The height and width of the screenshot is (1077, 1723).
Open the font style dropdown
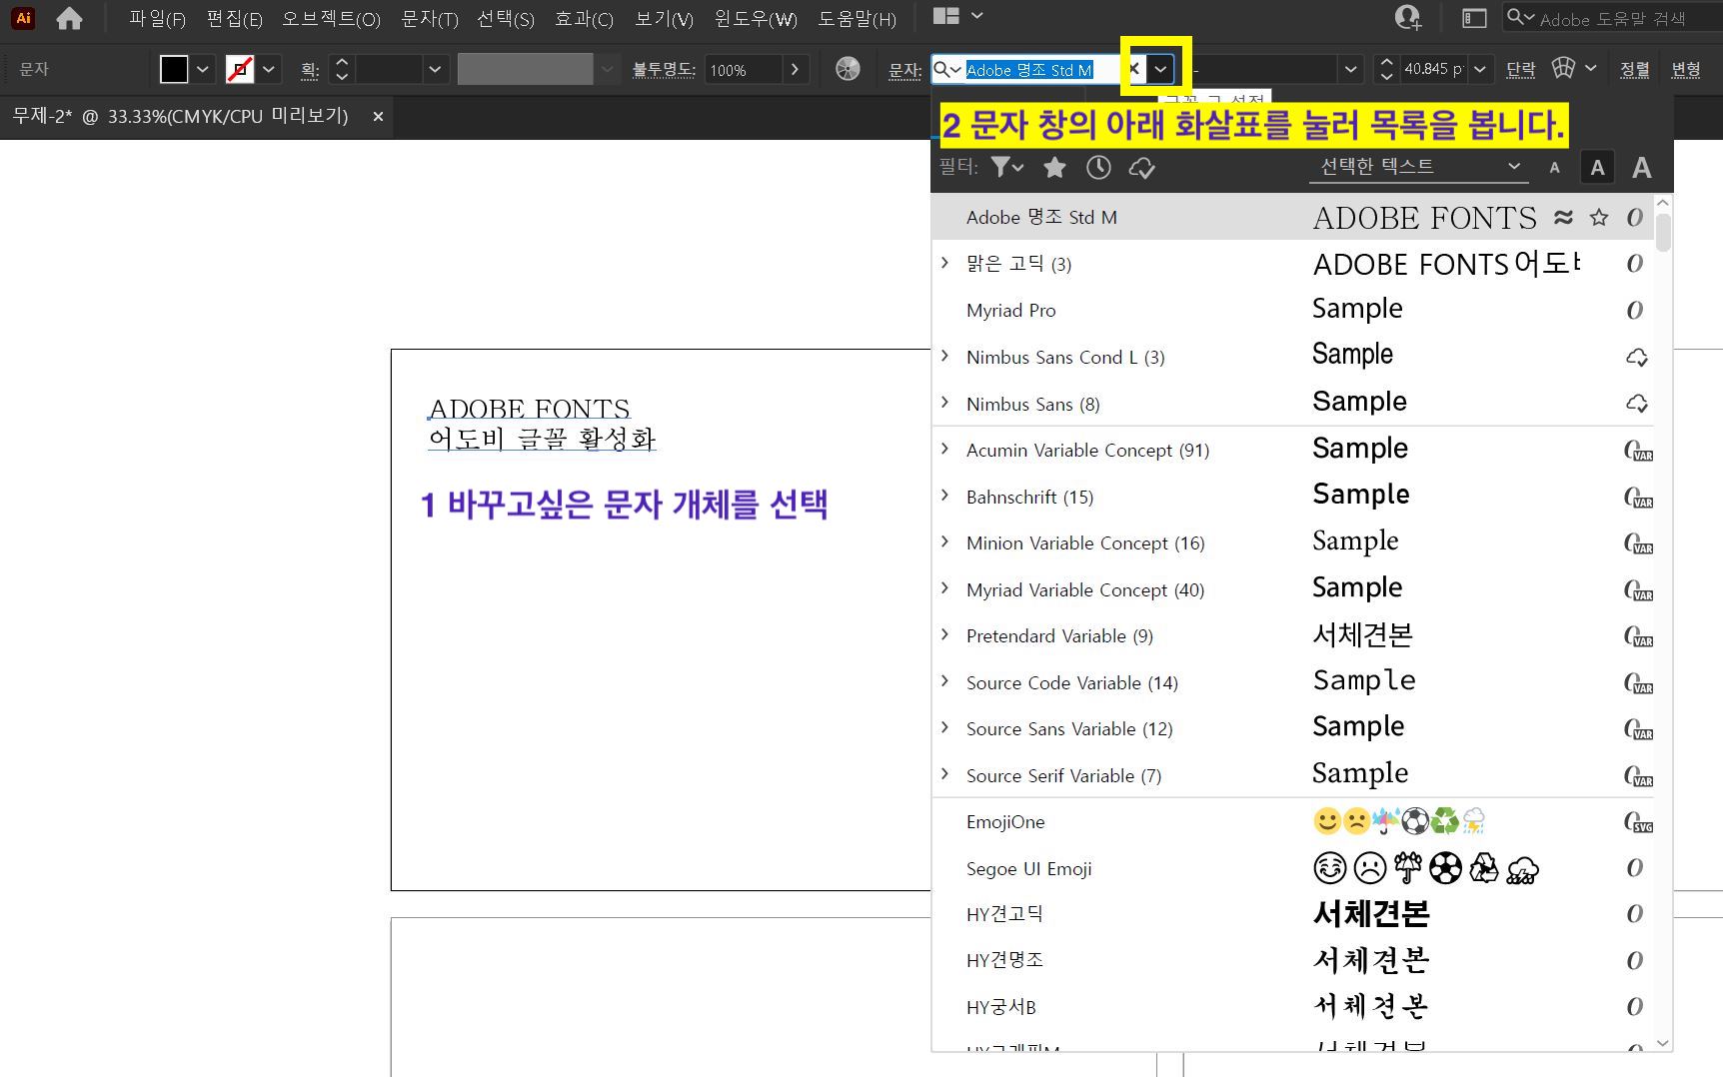(1350, 69)
